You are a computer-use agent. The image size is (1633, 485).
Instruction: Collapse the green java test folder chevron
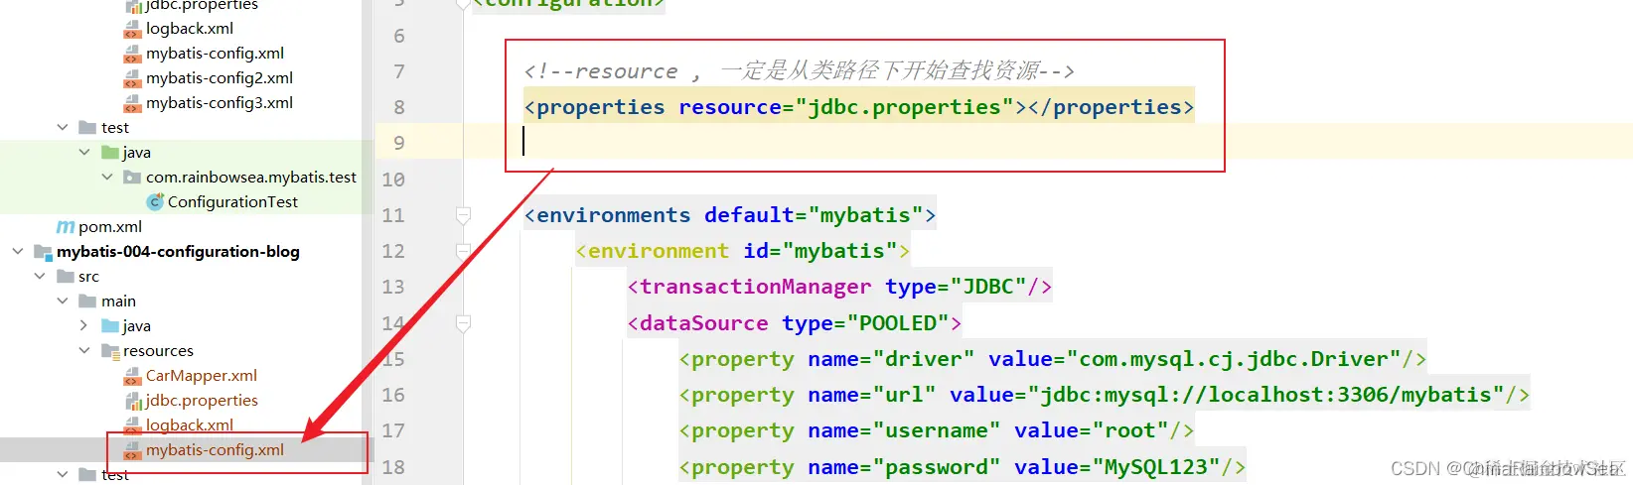coord(84,153)
